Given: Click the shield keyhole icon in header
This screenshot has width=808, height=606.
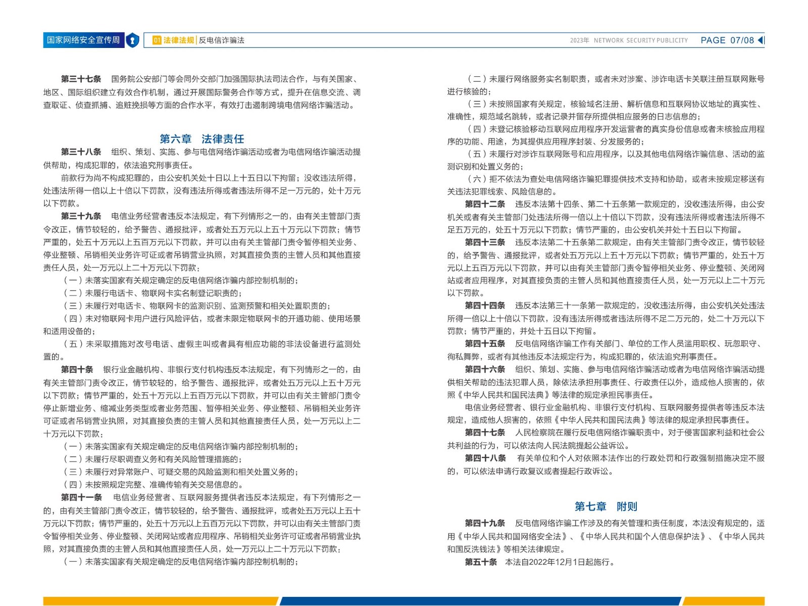Looking at the screenshot, I should point(132,40).
